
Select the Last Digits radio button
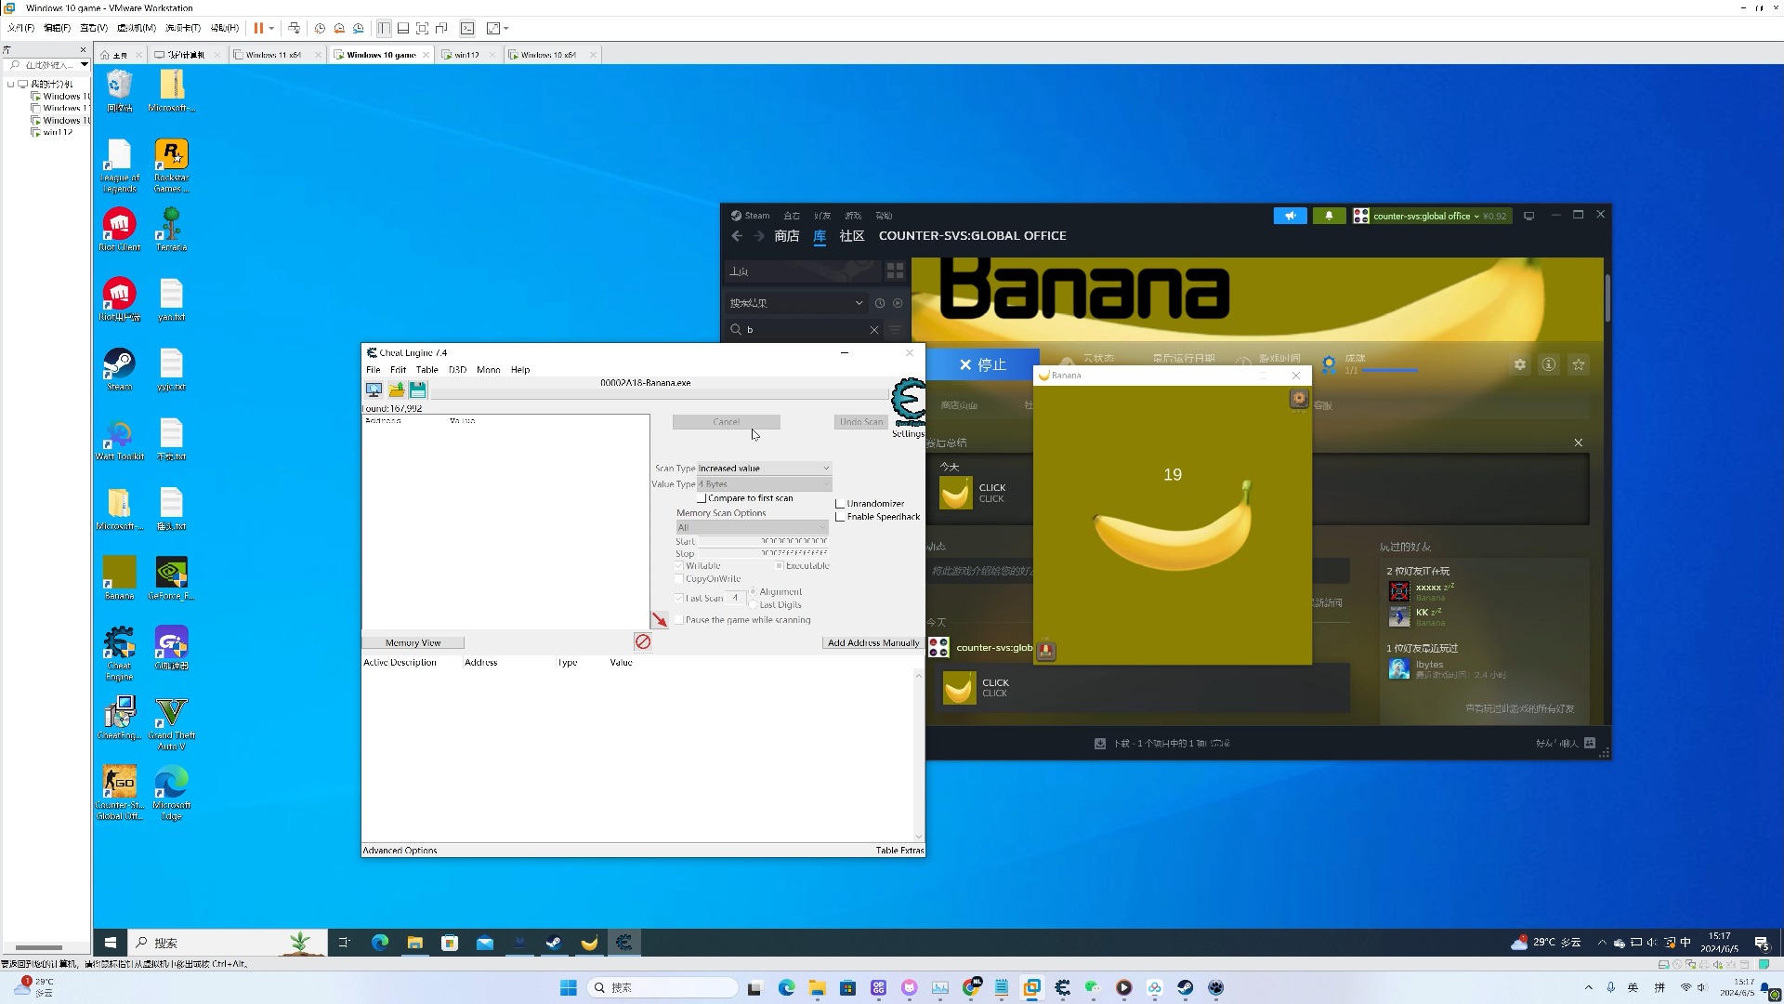point(754,605)
